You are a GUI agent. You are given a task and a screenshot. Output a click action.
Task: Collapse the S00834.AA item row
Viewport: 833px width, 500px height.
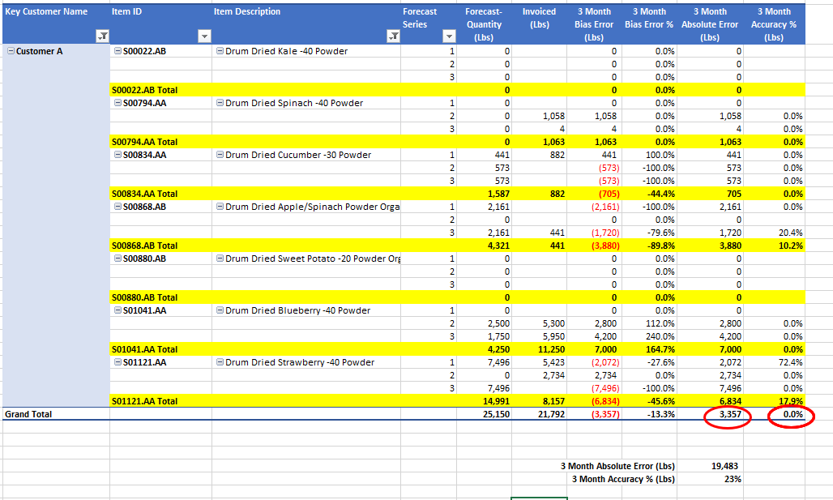(118, 155)
